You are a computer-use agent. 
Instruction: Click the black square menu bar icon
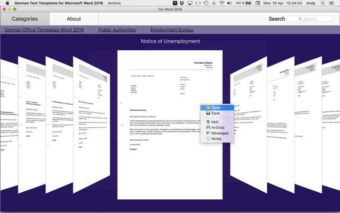175,3
